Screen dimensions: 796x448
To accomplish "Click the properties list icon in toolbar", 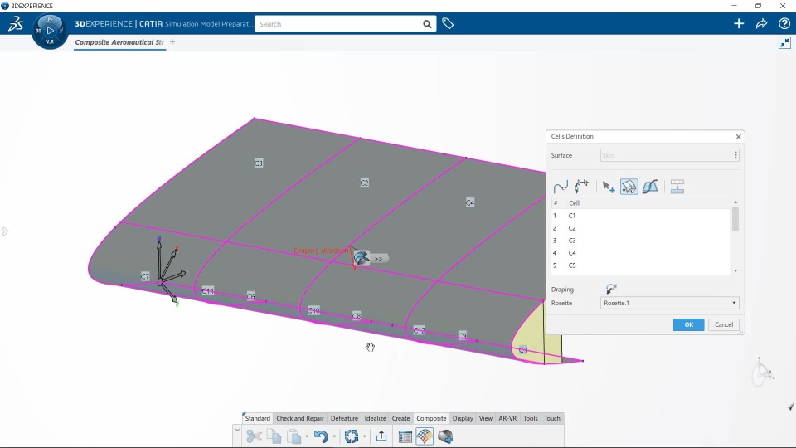I will tap(405, 436).
